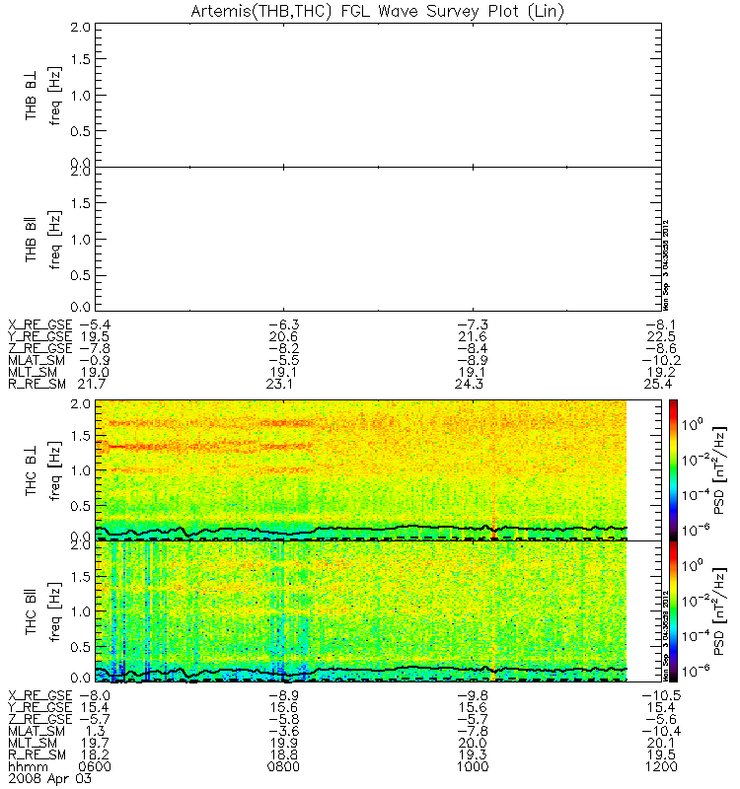Click the MLAT_SM value "-10.4"

661,732
